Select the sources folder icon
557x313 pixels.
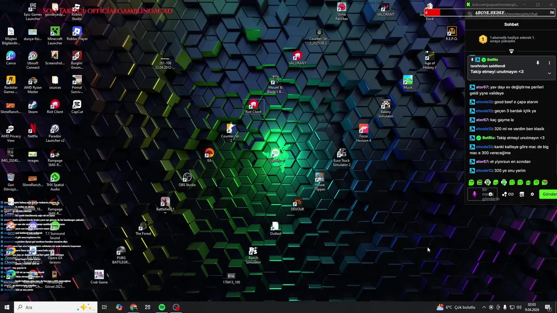point(55,83)
